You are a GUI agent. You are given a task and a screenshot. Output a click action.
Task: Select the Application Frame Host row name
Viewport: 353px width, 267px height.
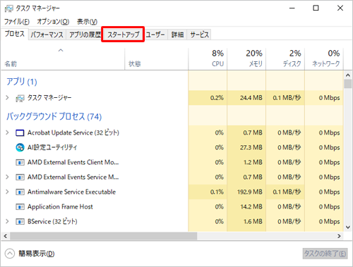pos(60,206)
